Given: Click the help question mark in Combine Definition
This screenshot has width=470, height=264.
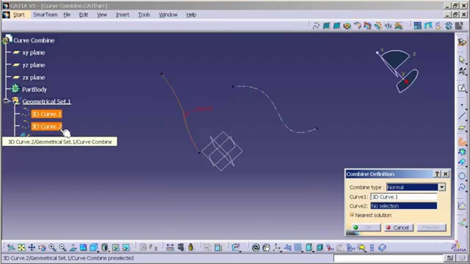Looking at the screenshot, I should [437, 174].
